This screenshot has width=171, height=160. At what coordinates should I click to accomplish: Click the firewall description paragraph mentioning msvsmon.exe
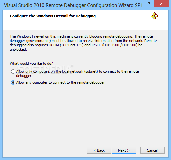pyautogui.click(x=83, y=43)
